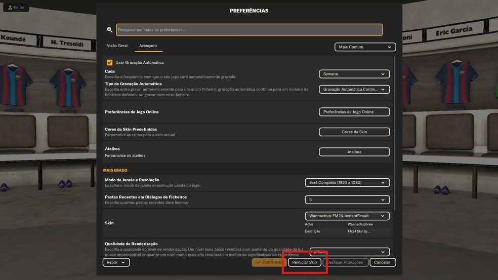Click the Skin setting label
The height and width of the screenshot is (280, 498).
click(x=109, y=223)
